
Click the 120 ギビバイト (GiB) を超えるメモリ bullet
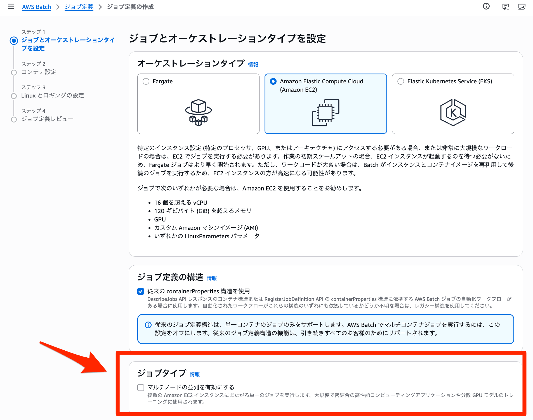point(203,211)
